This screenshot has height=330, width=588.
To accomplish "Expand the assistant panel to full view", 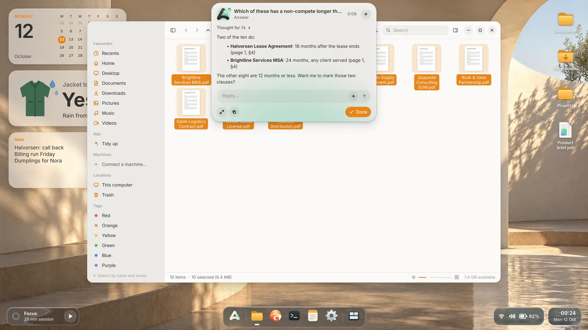I will pos(222,112).
